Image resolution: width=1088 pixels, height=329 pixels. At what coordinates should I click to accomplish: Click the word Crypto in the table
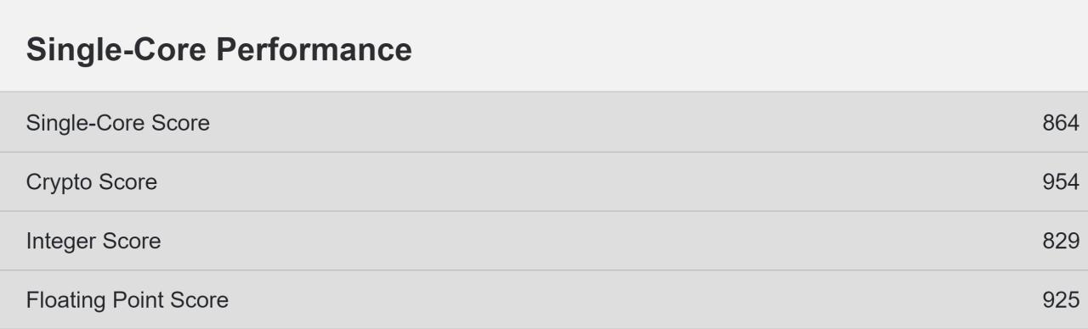point(59,183)
